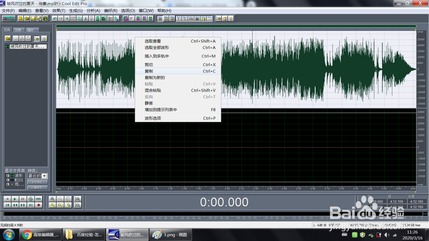This screenshot has height=241, width=429.
Task: Click zoom to right edge of selection icon
Action: point(68,205)
